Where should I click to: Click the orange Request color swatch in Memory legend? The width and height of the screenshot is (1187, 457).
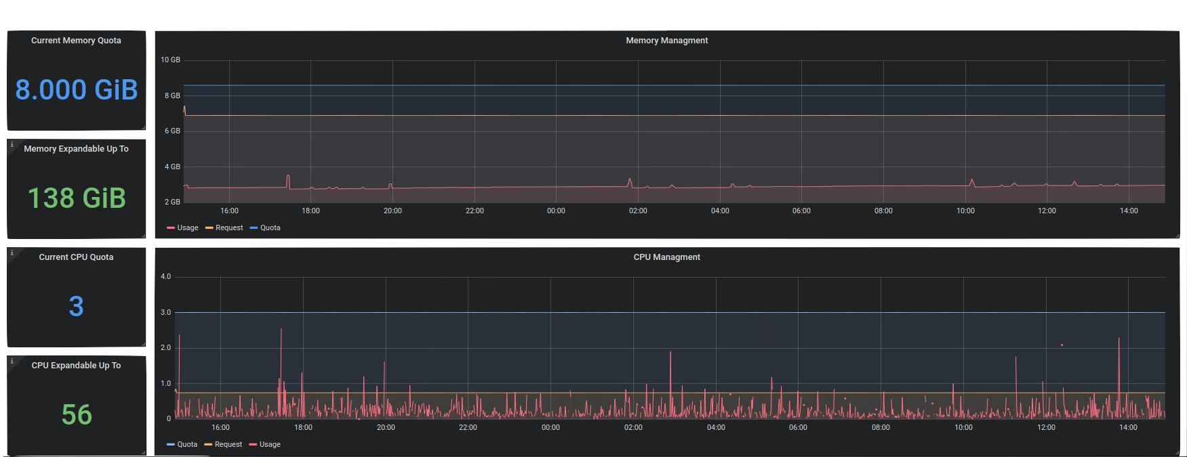click(209, 228)
